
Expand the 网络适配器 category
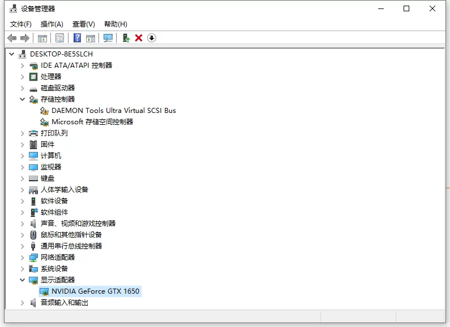(x=23, y=258)
